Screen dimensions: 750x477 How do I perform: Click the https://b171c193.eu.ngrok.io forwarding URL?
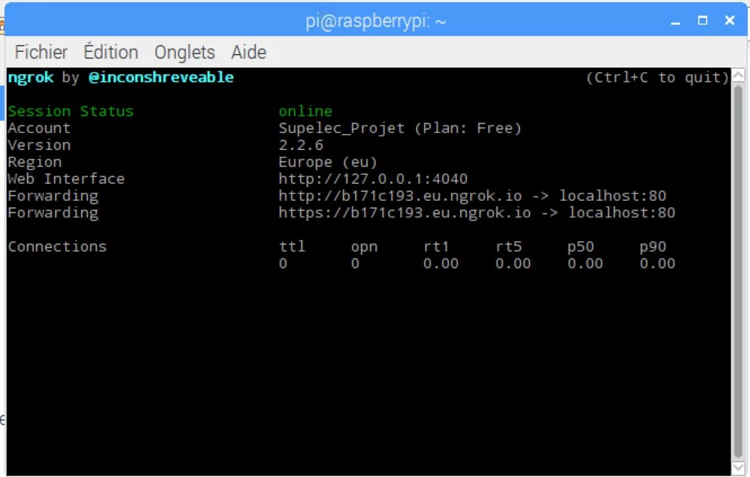[405, 213]
